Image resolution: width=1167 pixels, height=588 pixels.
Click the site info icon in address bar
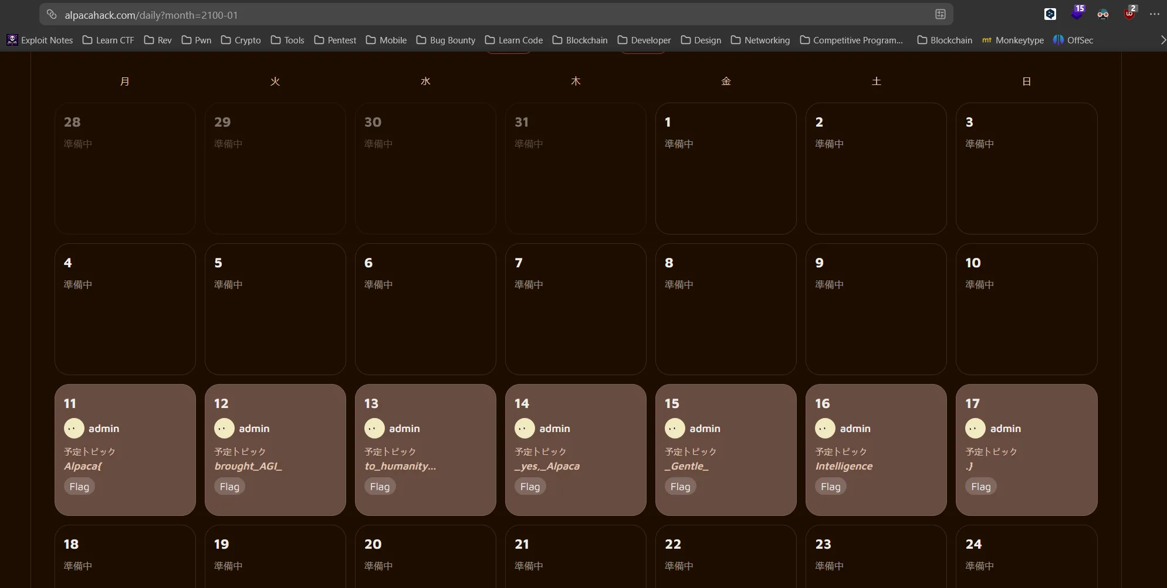[52, 15]
